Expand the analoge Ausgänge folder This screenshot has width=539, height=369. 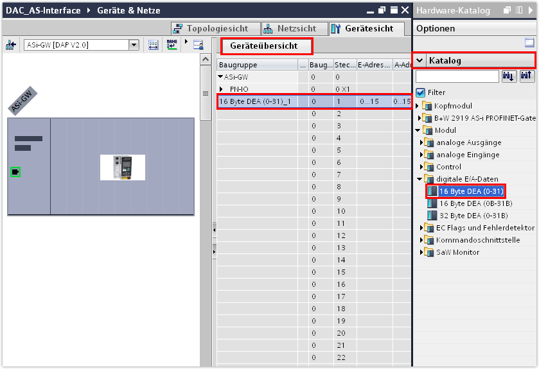tap(422, 142)
